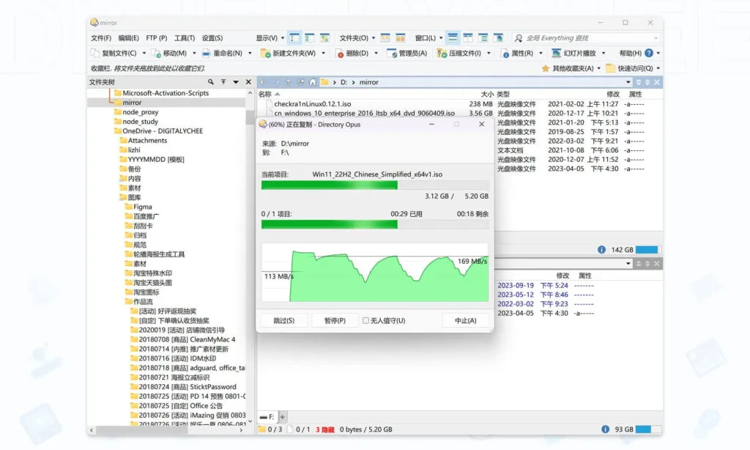This screenshot has width=750, height=450.
Task: Click the info icon beside 142 GB
Action: coord(602,249)
